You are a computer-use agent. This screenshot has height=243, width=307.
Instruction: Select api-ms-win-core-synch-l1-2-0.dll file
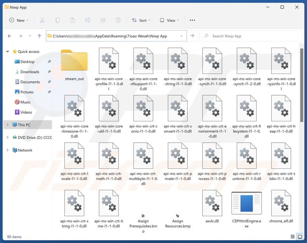click(x=247, y=66)
